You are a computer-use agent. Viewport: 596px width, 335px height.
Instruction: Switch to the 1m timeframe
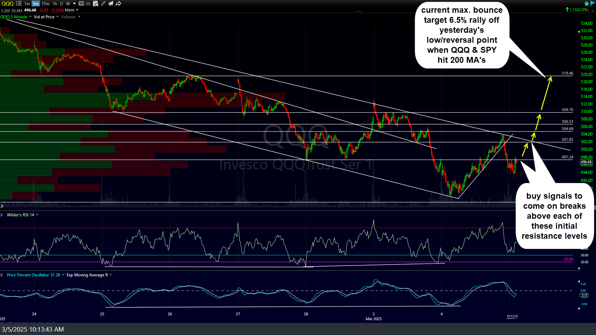[x=27, y=4]
